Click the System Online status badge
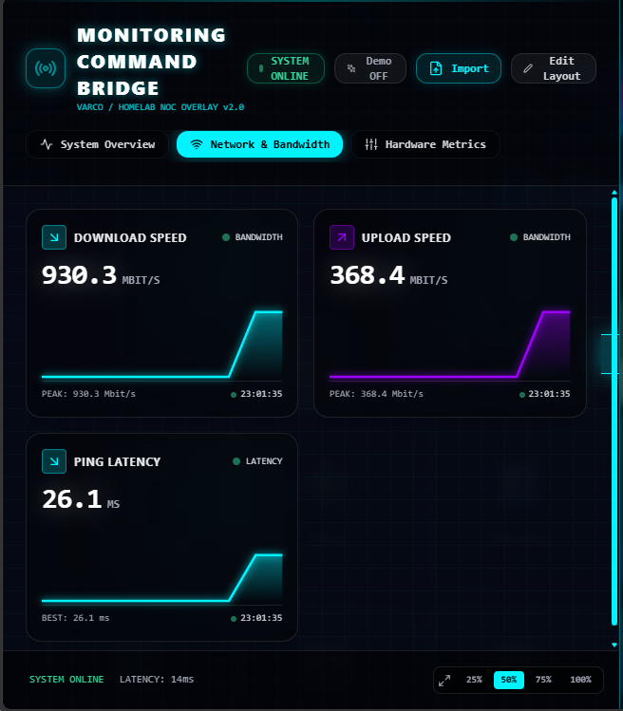The width and height of the screenshot is (623, 711). click(x=286, y=68)
